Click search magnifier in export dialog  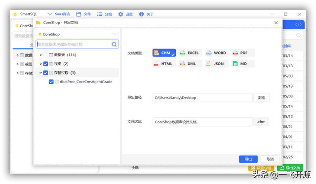coord(114,44)
